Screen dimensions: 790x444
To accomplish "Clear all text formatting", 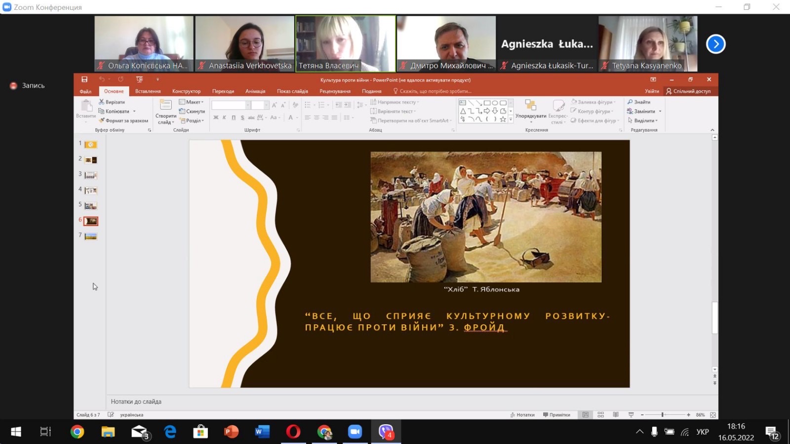I will 295,105.
